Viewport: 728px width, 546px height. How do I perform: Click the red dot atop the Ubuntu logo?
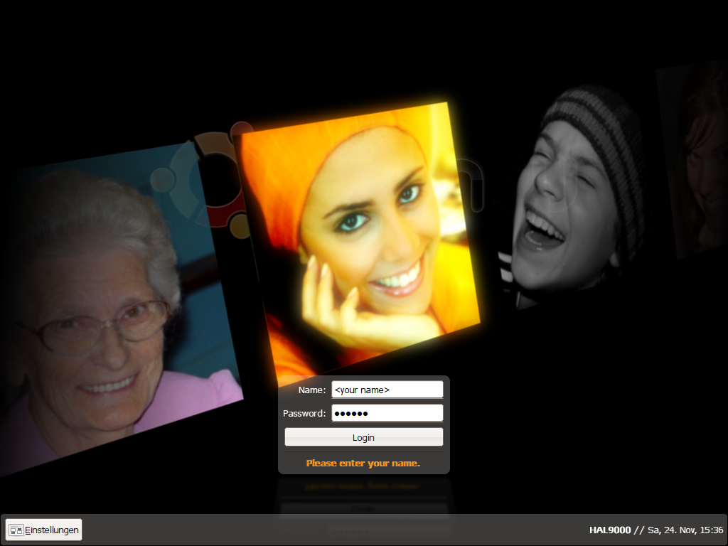(241, 129)
